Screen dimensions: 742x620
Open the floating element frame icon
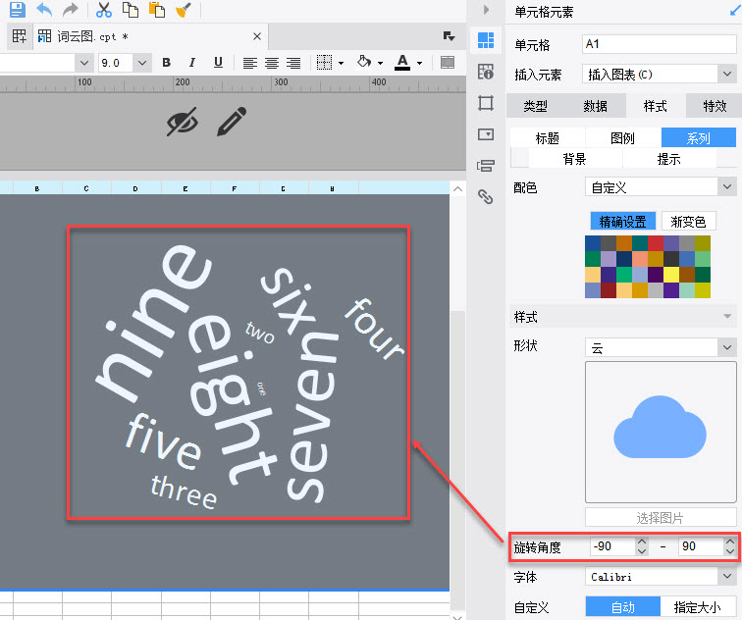tap(486, 103)
